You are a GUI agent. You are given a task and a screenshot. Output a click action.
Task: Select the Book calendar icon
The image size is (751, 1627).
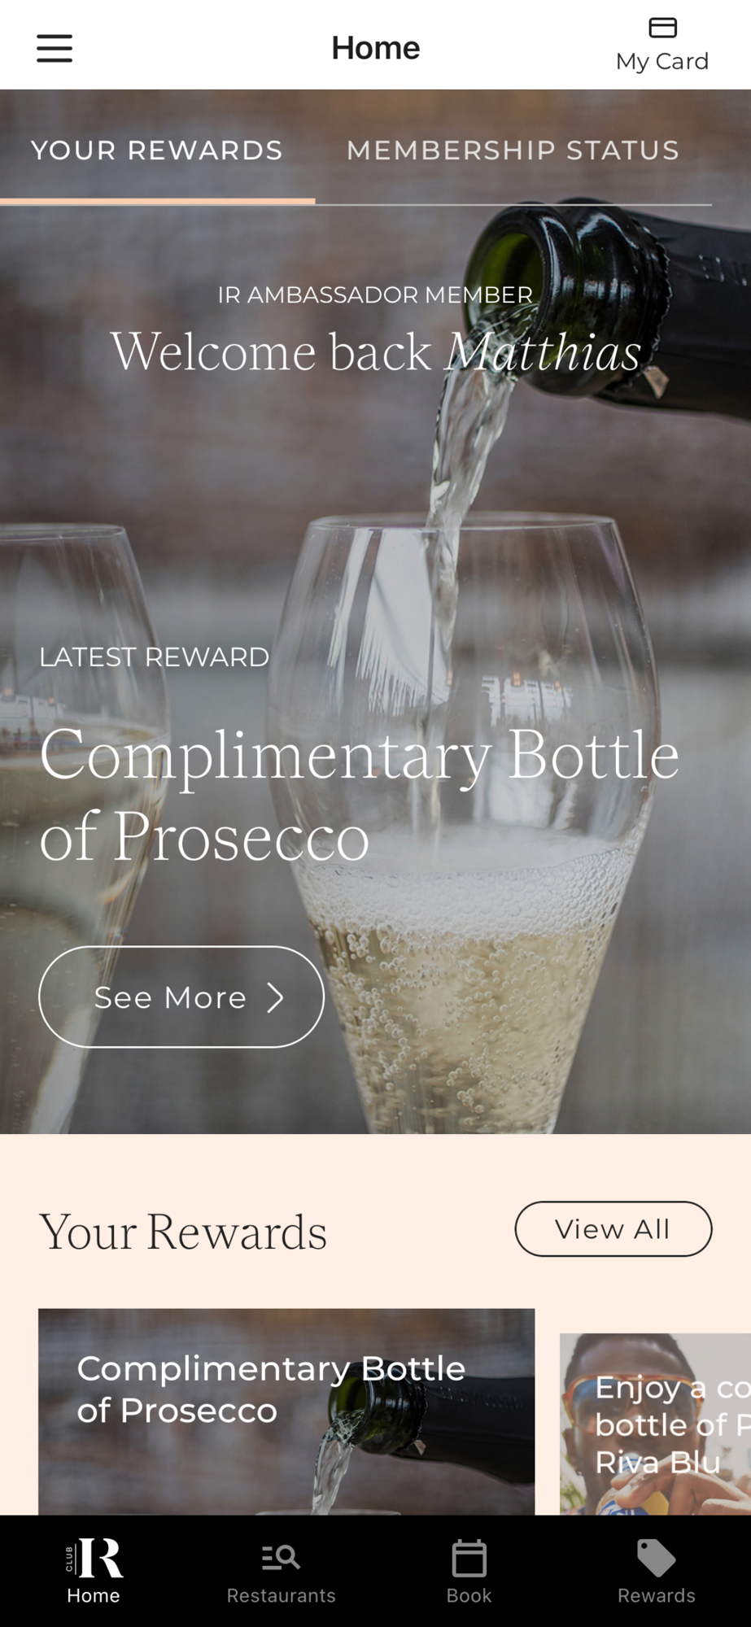pos(469,1559)
